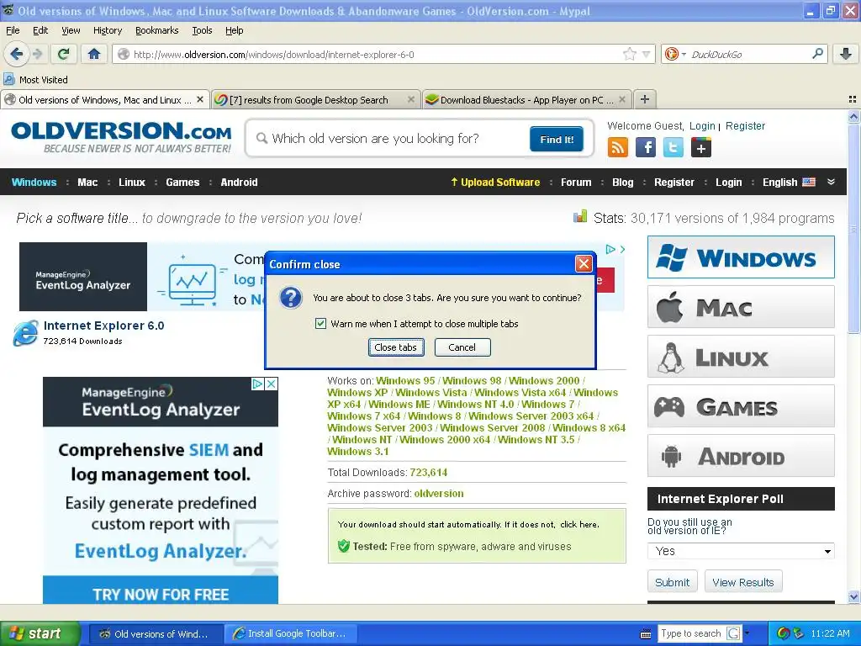Open the Tools menu
861x646 pixels.
point(202,30)
